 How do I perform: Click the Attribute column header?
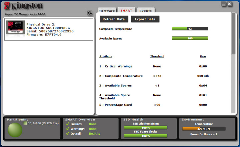coord(106,56)
